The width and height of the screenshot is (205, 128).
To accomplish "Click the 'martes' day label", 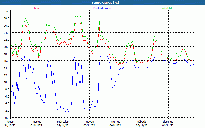I will [x=37, y=122].
